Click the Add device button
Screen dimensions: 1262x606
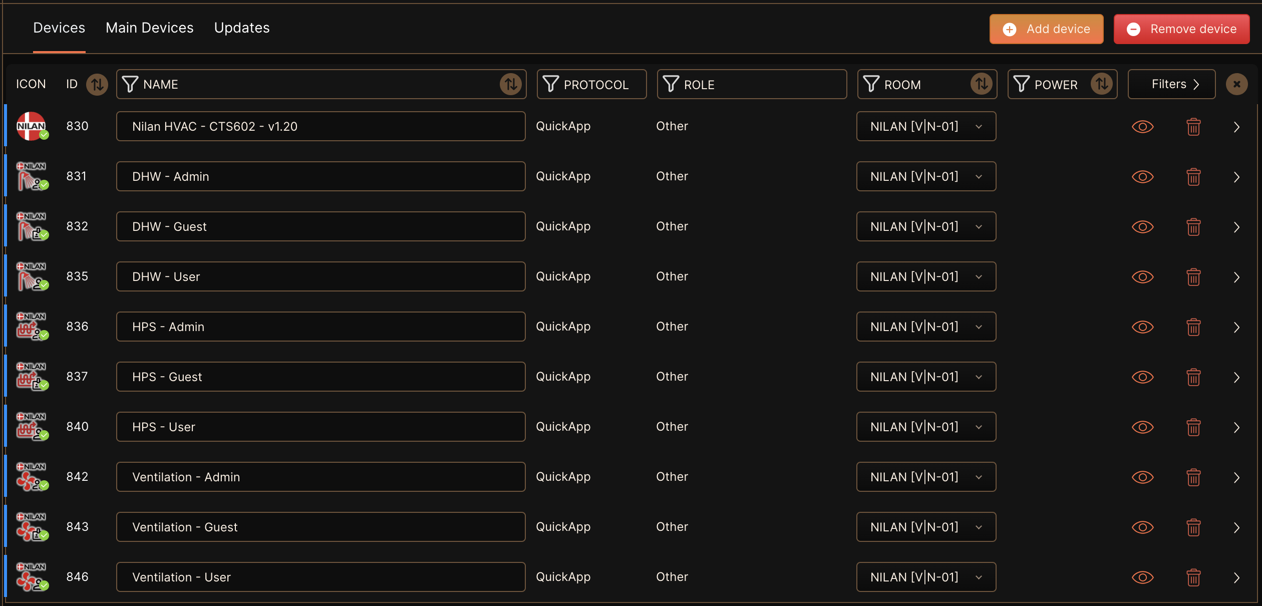pyautogui.click(x=1046, y=29)
